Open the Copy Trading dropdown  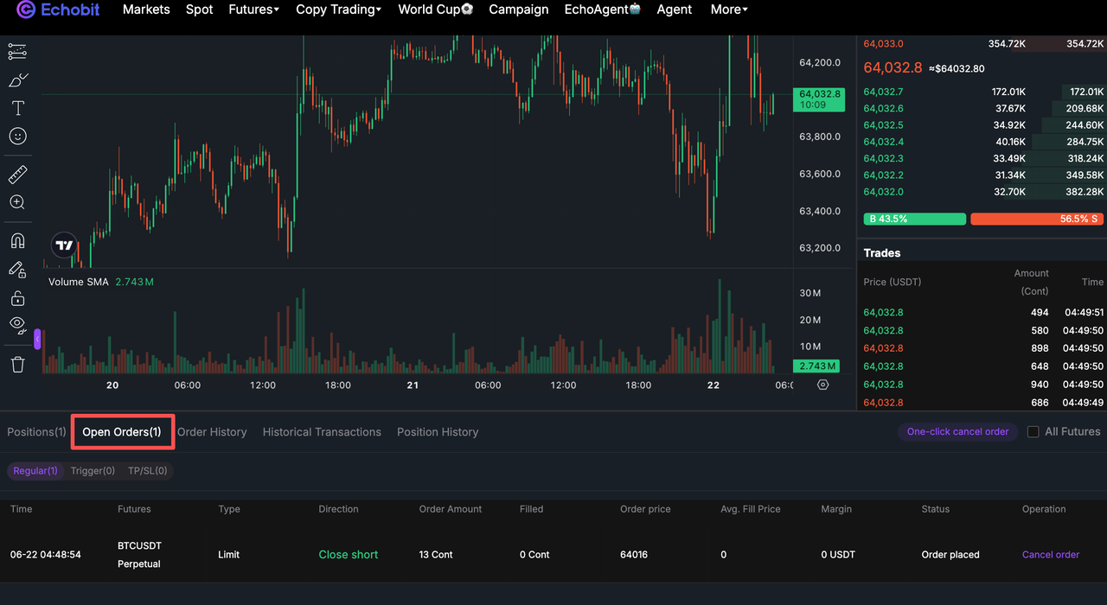(338, 10)
